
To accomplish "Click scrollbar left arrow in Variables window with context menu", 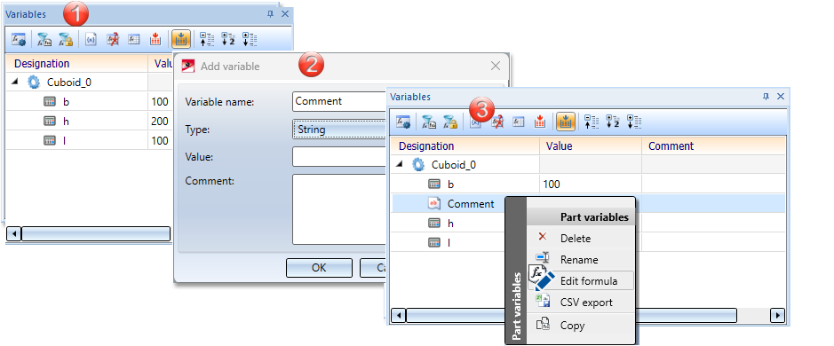I will point(399,315).
